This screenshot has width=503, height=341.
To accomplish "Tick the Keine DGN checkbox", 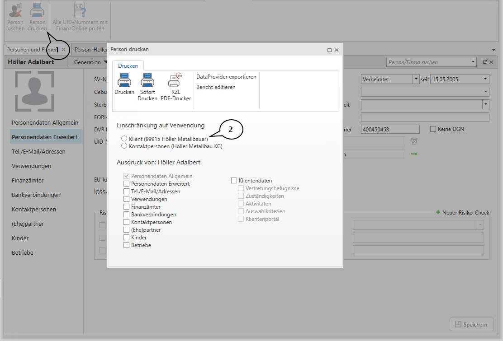I will [x=433, y=129].
